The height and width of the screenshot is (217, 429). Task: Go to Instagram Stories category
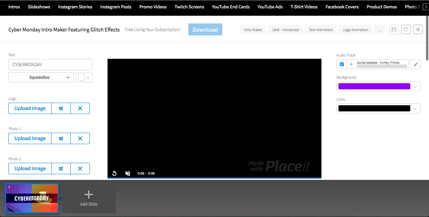(75, 7)
